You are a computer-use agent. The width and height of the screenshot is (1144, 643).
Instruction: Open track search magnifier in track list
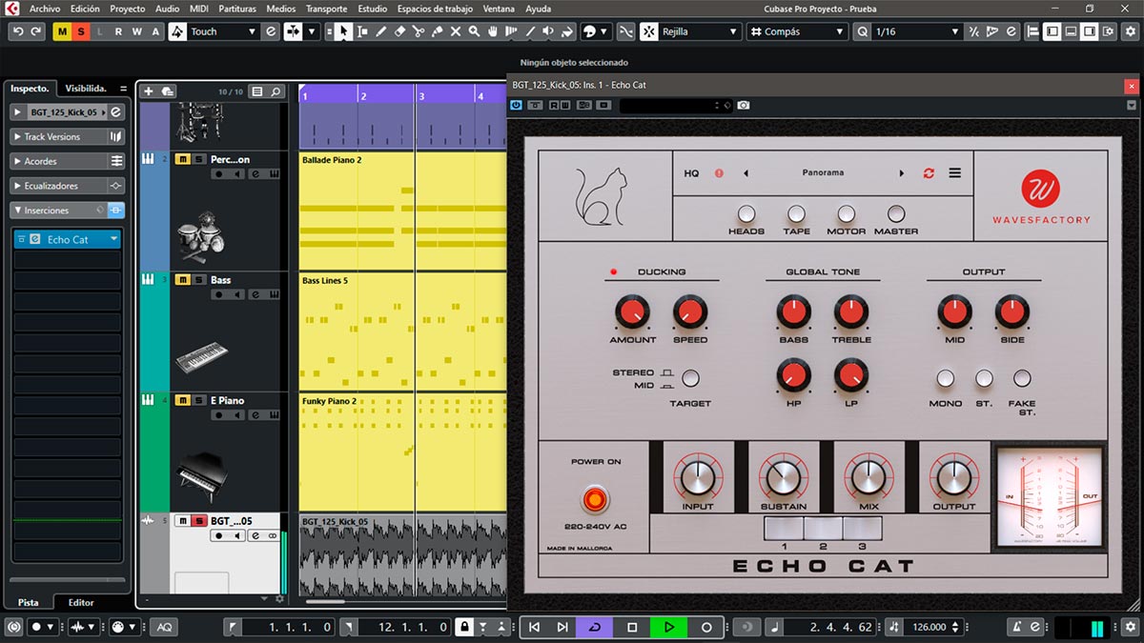(x=276, y=91)
